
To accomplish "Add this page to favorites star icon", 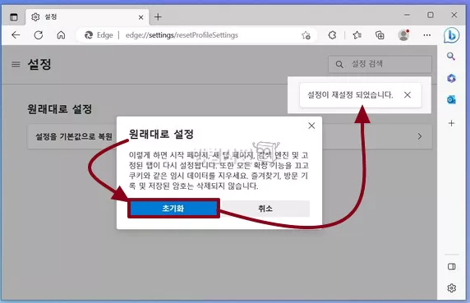I will click(x=306, y=35).
